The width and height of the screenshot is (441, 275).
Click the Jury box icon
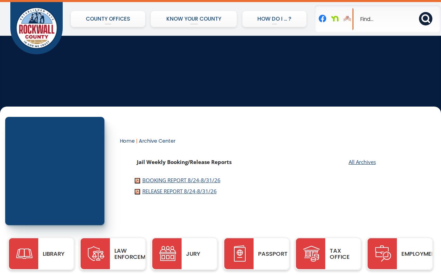tap(167, 254)
